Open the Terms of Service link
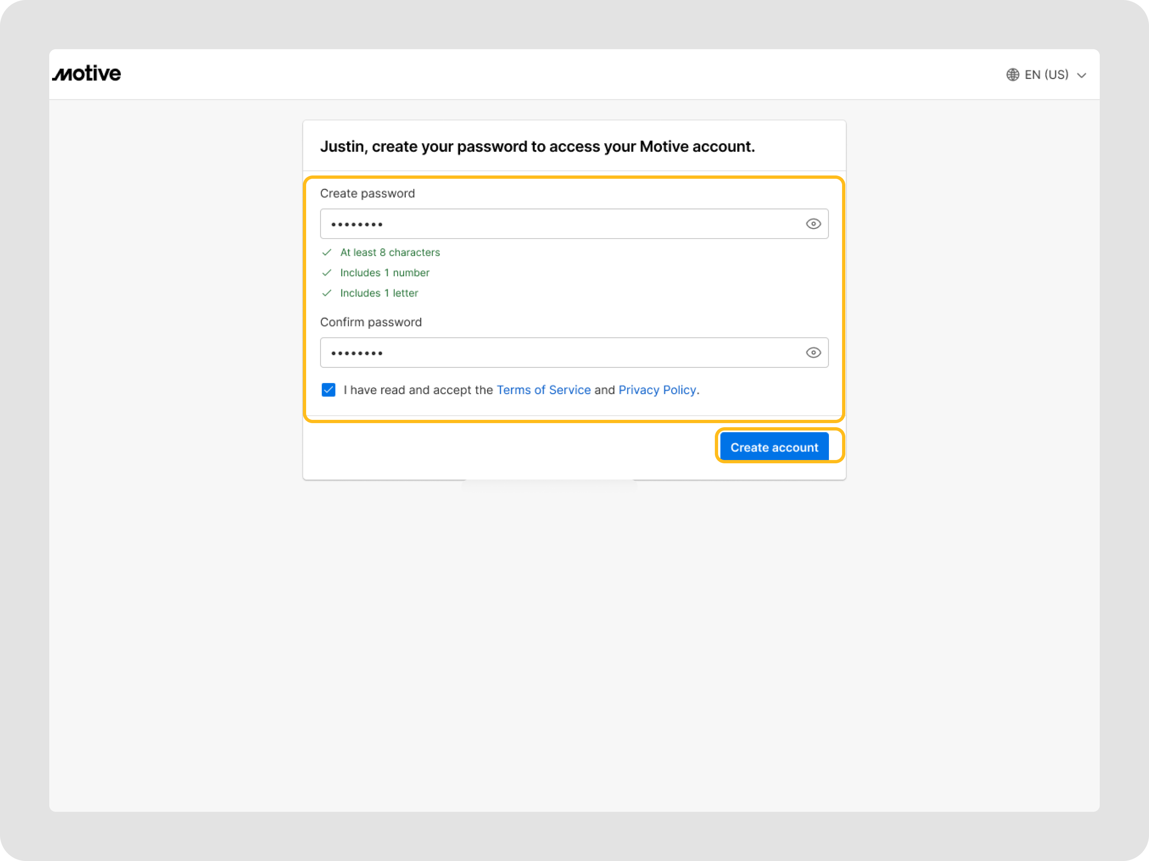This screenshot has height=861, width=1149. 543,390
